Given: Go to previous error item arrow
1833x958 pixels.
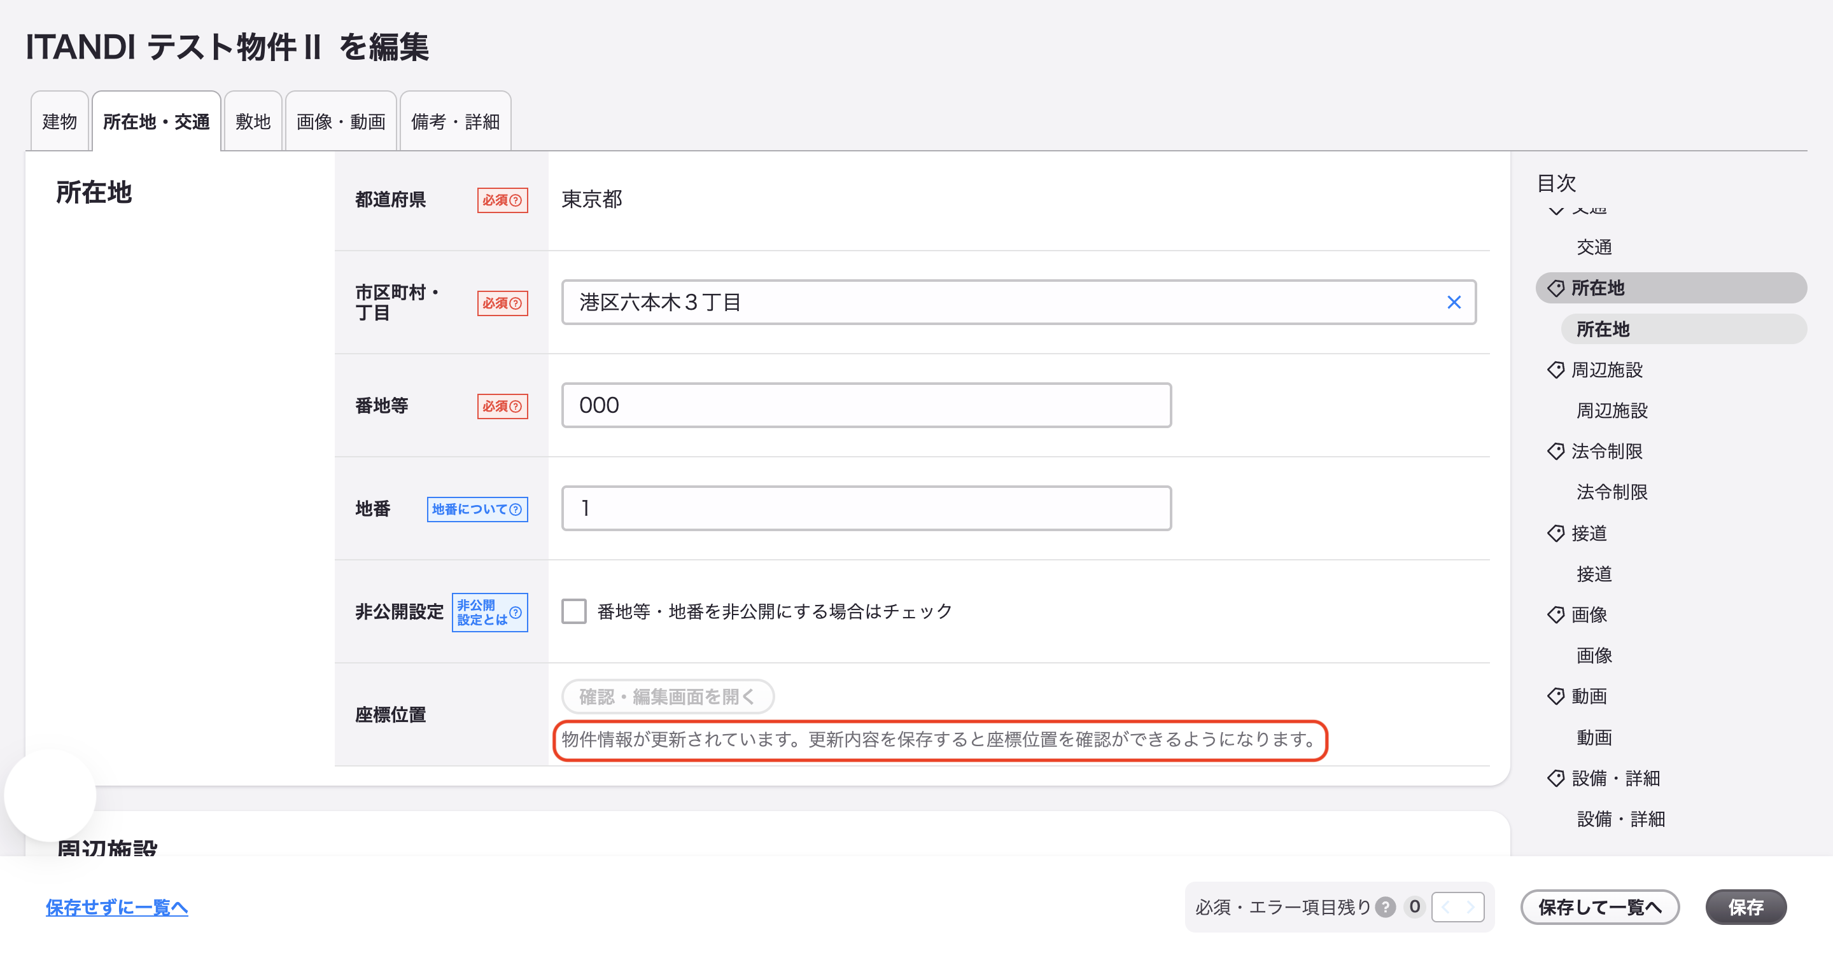Looking at the screenshot, I should [x=1445, y=907].
